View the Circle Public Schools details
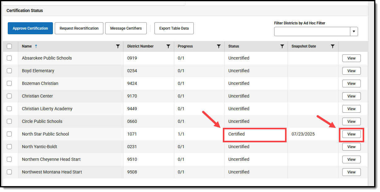Image resolution: width=380 pixels, height=192 pixels. (351, 122)
